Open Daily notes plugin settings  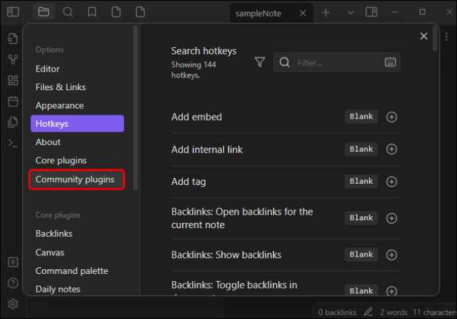[77, 289]
